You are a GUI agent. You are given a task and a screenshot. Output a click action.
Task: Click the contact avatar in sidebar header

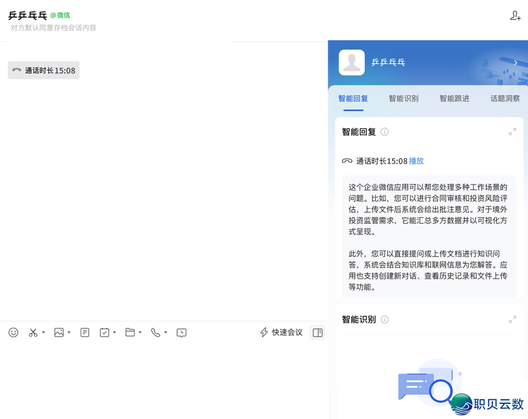pyautogui.click(x=352, y=63)
